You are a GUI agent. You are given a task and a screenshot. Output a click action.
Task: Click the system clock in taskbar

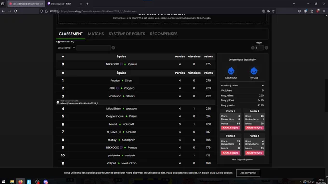click(321, 182)
